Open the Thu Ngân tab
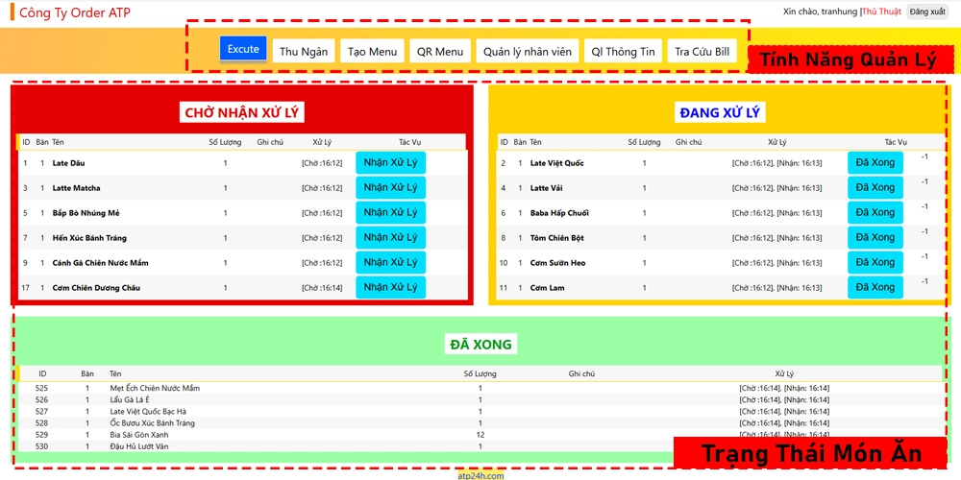961x480 pixels. pos(304,52)
